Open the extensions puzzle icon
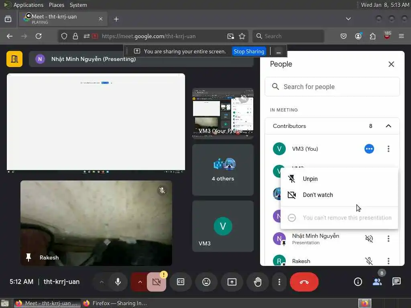The width and height of the screenshot is (411, 308). pyautogui.click(x=372, y=36)
